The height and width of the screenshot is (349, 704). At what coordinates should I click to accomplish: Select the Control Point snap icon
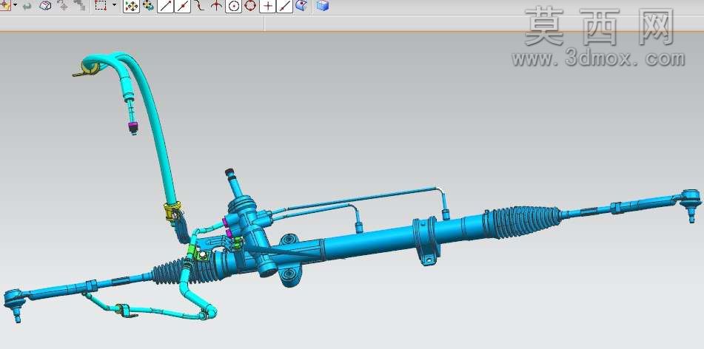199,6
